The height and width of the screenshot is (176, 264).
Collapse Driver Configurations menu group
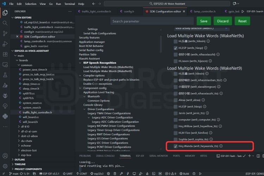click(84, 109)
